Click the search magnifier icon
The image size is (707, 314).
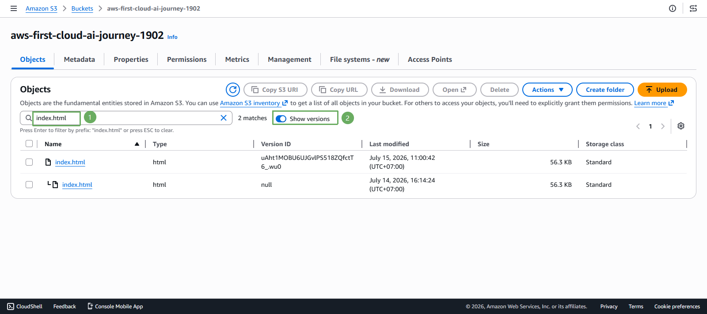[x=28, y=118]
